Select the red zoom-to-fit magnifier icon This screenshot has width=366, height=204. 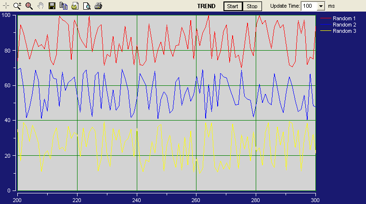(28, 6)
